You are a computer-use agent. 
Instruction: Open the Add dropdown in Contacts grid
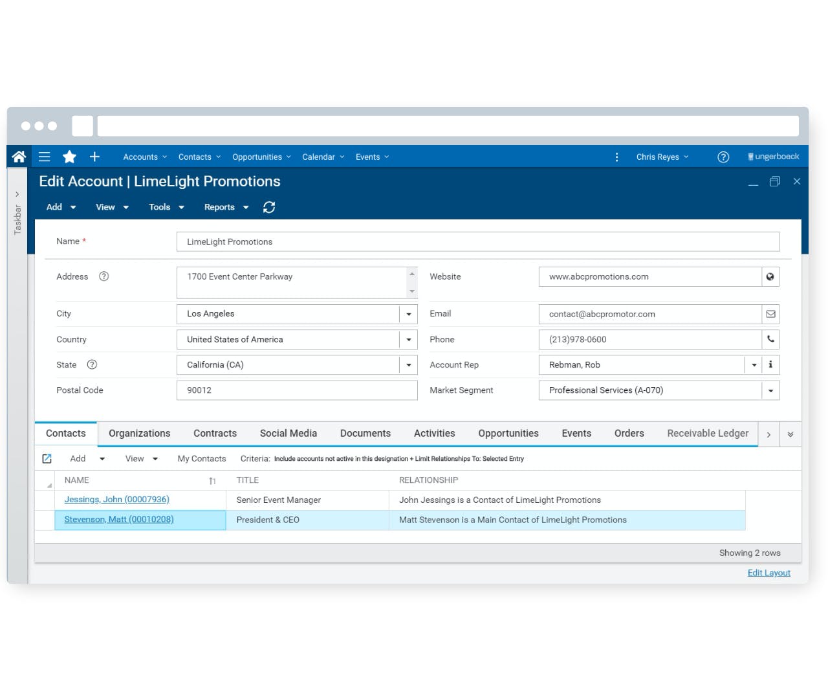click(x=87, y=459)
